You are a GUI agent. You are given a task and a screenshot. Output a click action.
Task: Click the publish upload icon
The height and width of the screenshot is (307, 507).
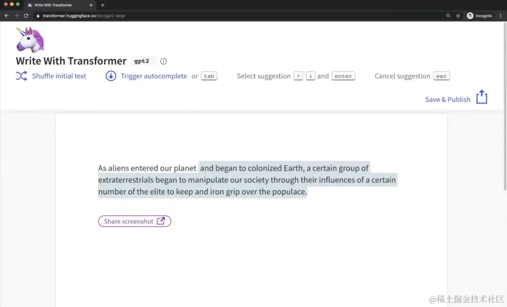pyautogui.click(x=482, y=97)
